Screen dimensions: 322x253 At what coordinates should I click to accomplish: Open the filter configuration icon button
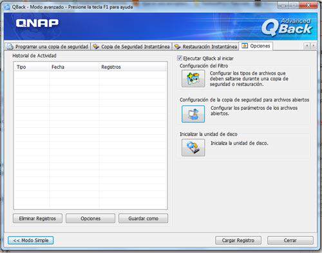coord(193,78)
